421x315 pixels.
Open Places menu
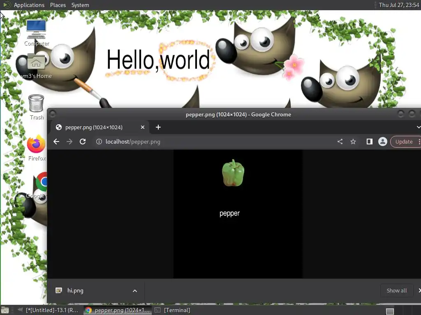click(58, 5)
